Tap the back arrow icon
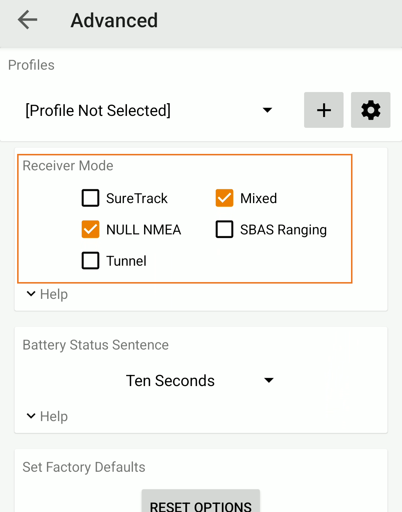402x512 pixels. 28,20
